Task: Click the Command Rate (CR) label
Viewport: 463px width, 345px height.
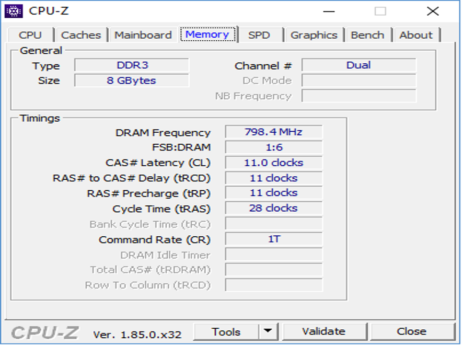Action: point(155,240)
